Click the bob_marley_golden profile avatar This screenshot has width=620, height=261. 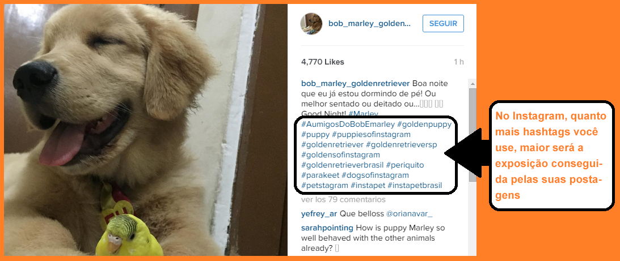pyautogui.click(x=311, y=24)
